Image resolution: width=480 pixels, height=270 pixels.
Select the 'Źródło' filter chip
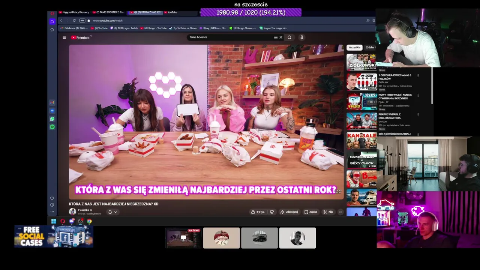(x=370, y=48)
